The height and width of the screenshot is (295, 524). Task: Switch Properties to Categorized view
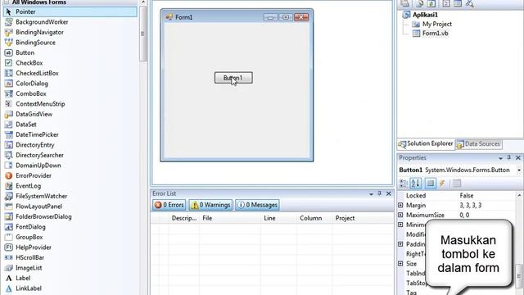click(x=404, y=184)
